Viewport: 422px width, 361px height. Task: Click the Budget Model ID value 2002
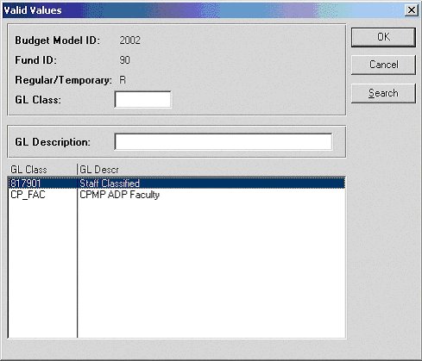[x=129, y=40]
